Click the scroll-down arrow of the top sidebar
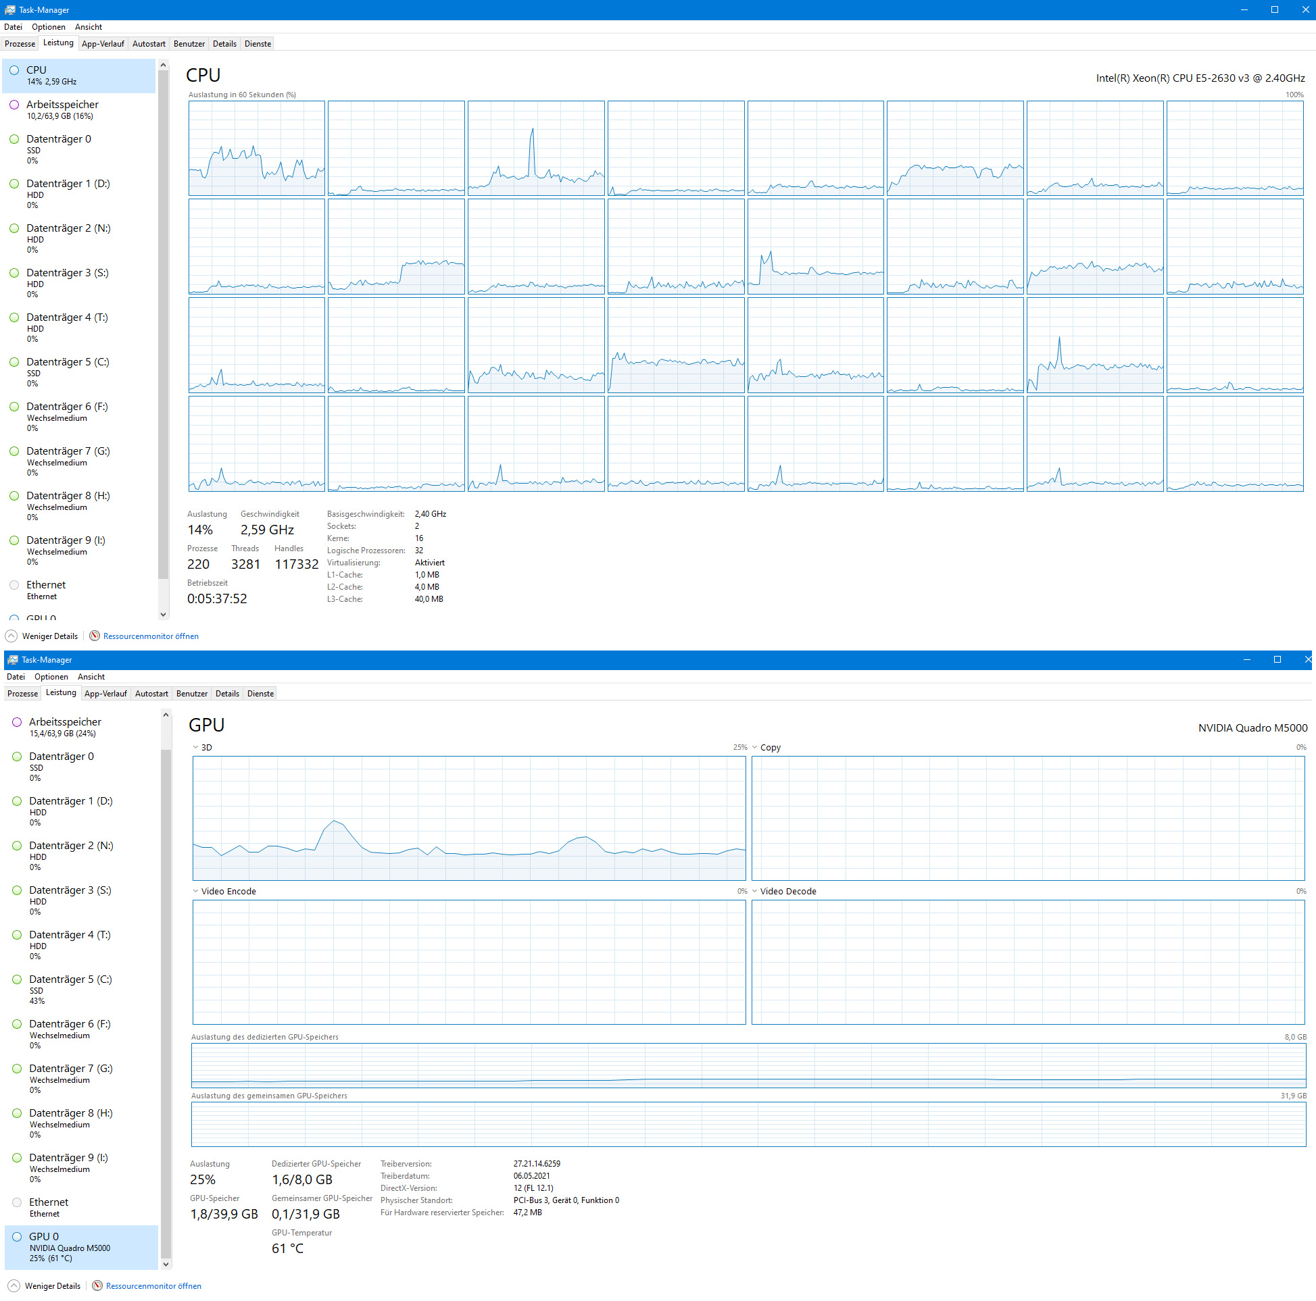 (x=163, y=614)
